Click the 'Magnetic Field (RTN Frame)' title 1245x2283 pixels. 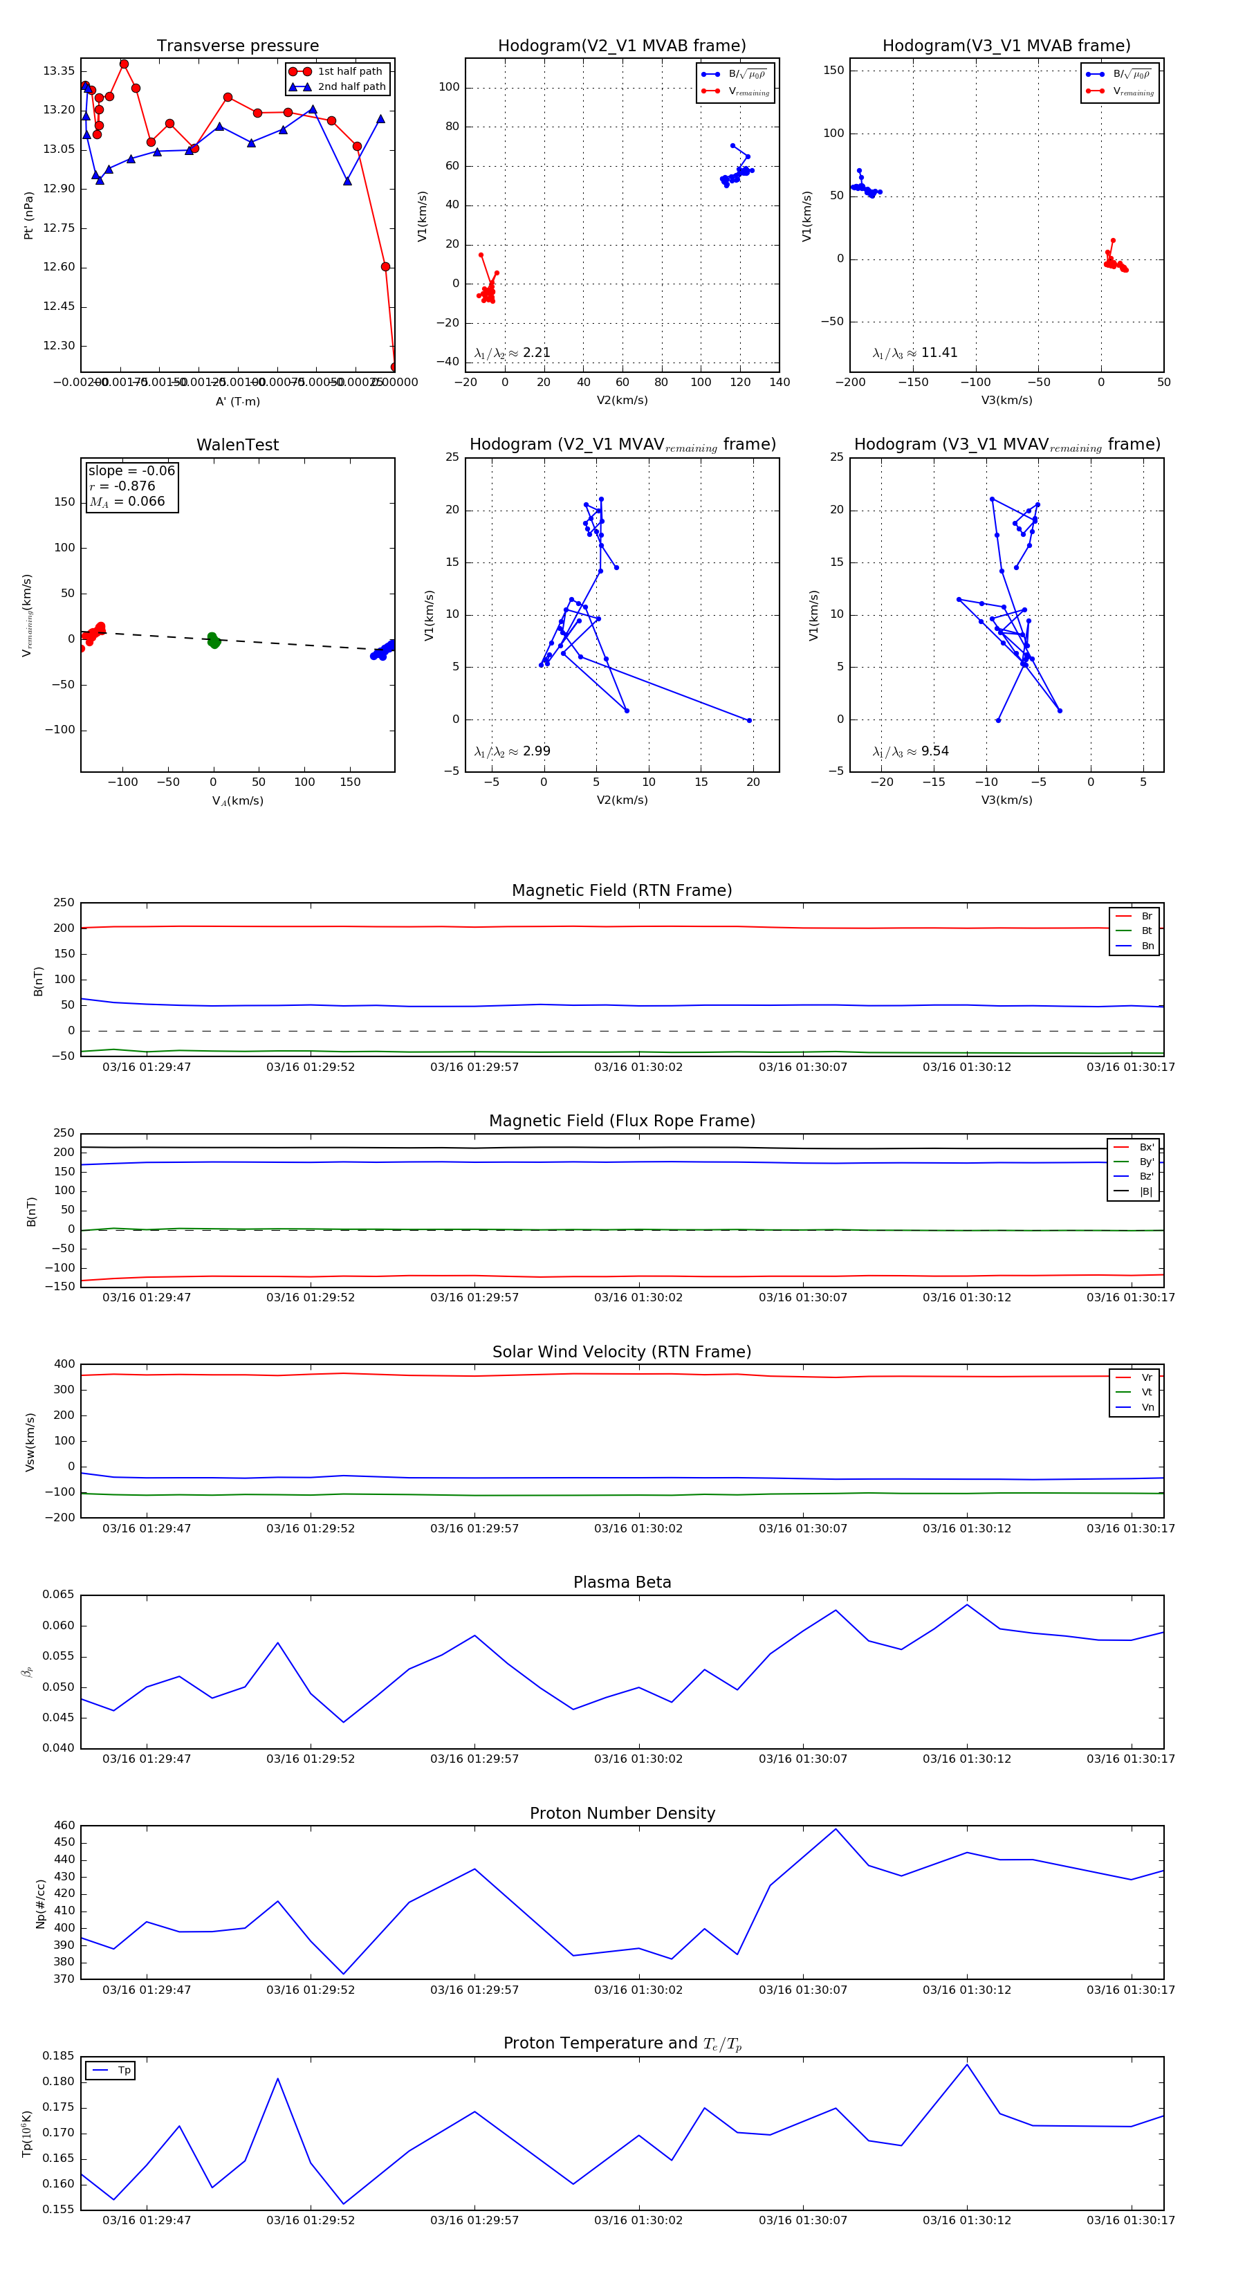[622, 890]
